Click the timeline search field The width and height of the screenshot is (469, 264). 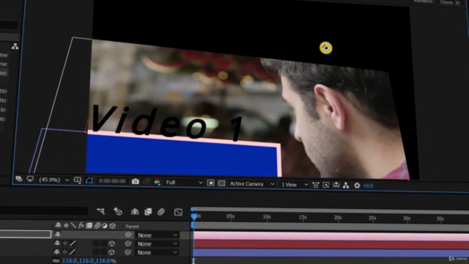point(44,211)
